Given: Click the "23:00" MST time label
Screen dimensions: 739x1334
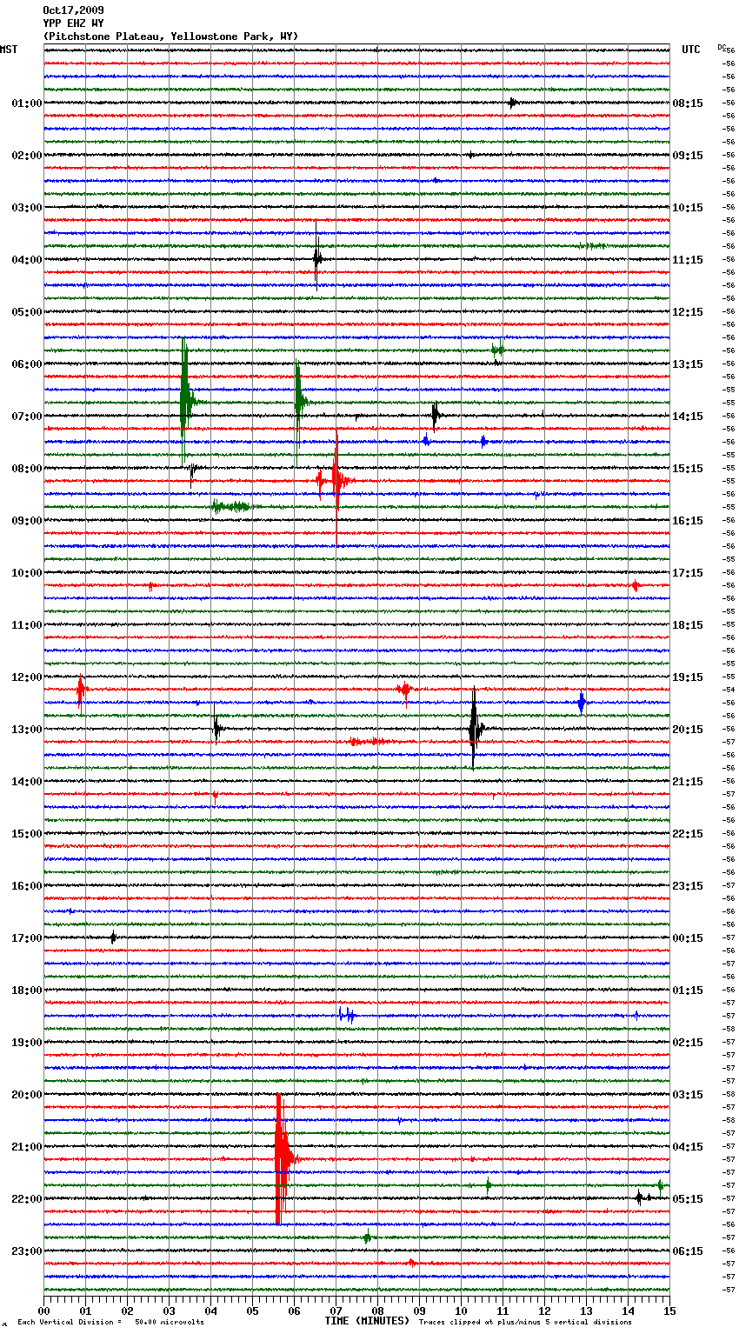Looking at the screenshot, I should coord(27,1251).
